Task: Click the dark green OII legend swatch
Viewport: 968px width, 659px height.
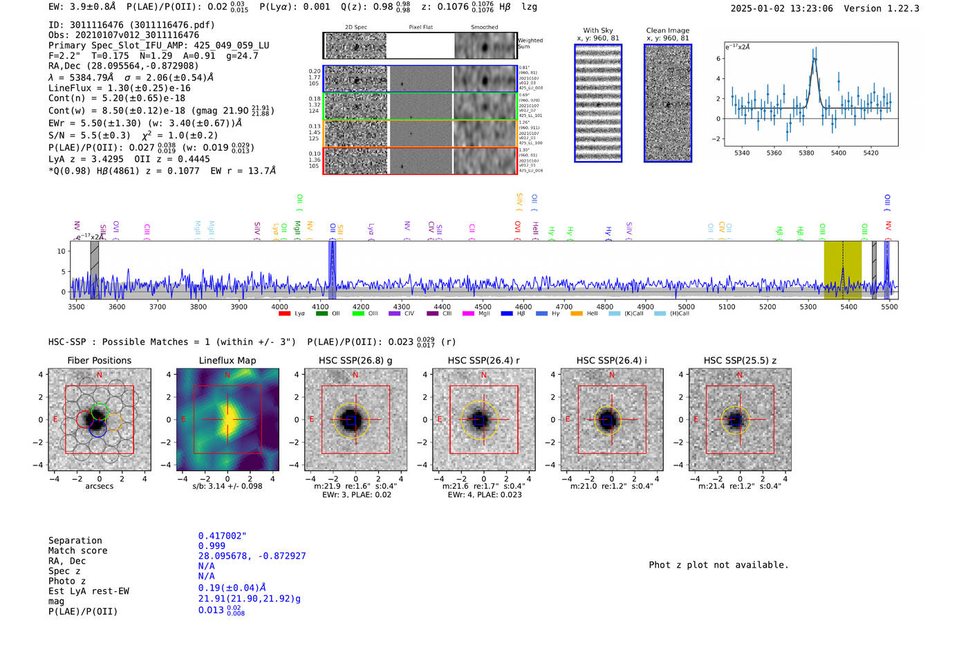Action: click(322, 314)
